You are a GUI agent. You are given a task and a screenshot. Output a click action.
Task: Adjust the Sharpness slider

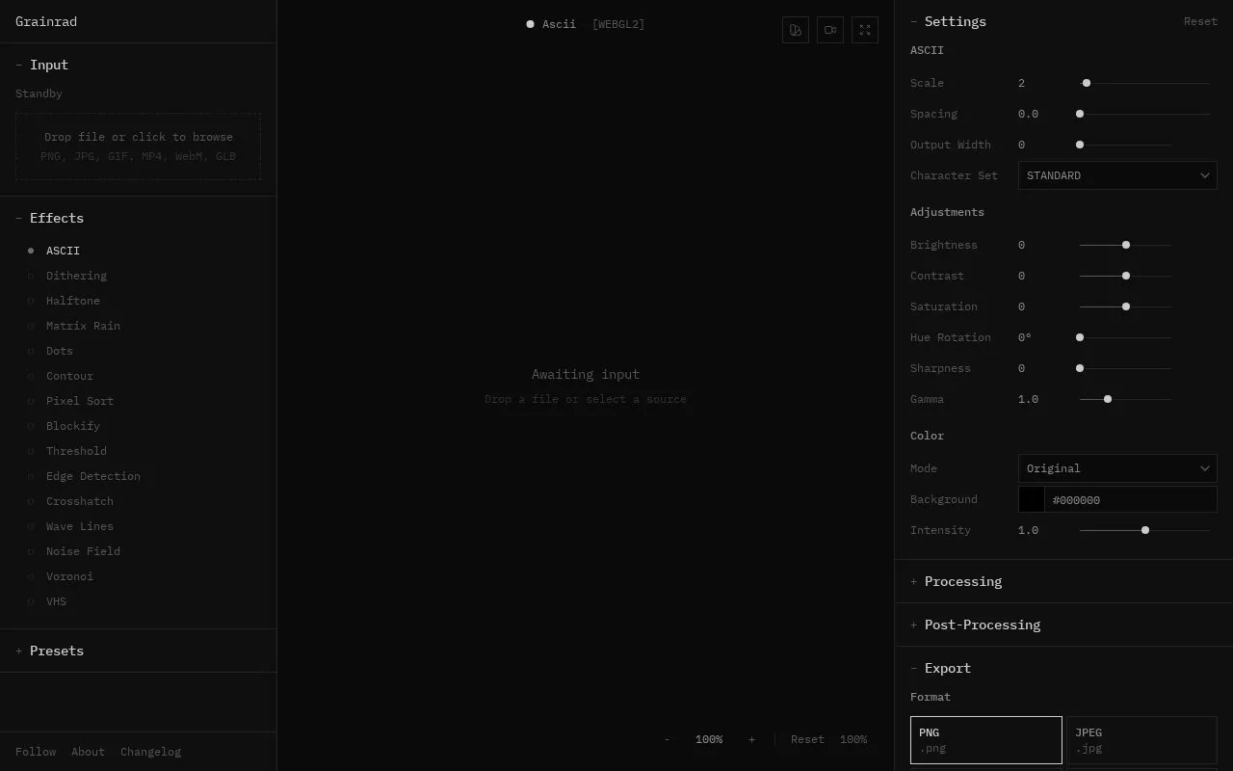point(1125,368)
